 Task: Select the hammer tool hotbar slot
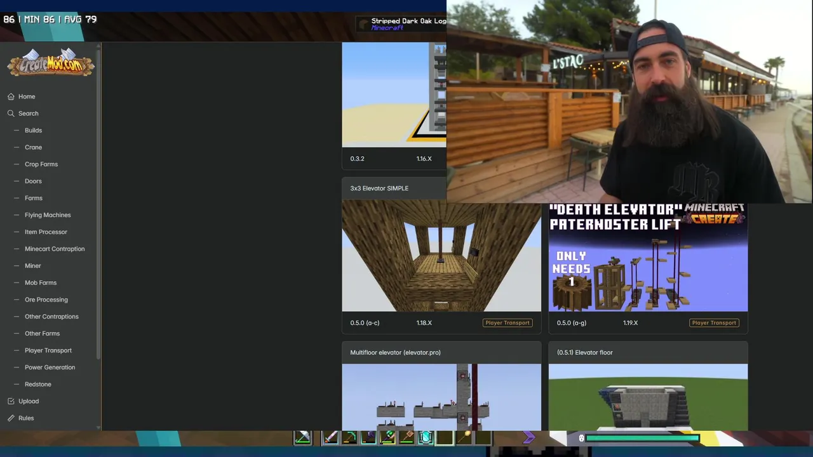point(406,437)
